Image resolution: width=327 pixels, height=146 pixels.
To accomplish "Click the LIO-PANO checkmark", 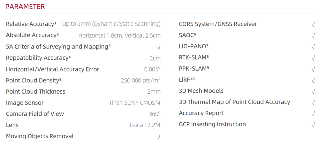I will point(313,47).
